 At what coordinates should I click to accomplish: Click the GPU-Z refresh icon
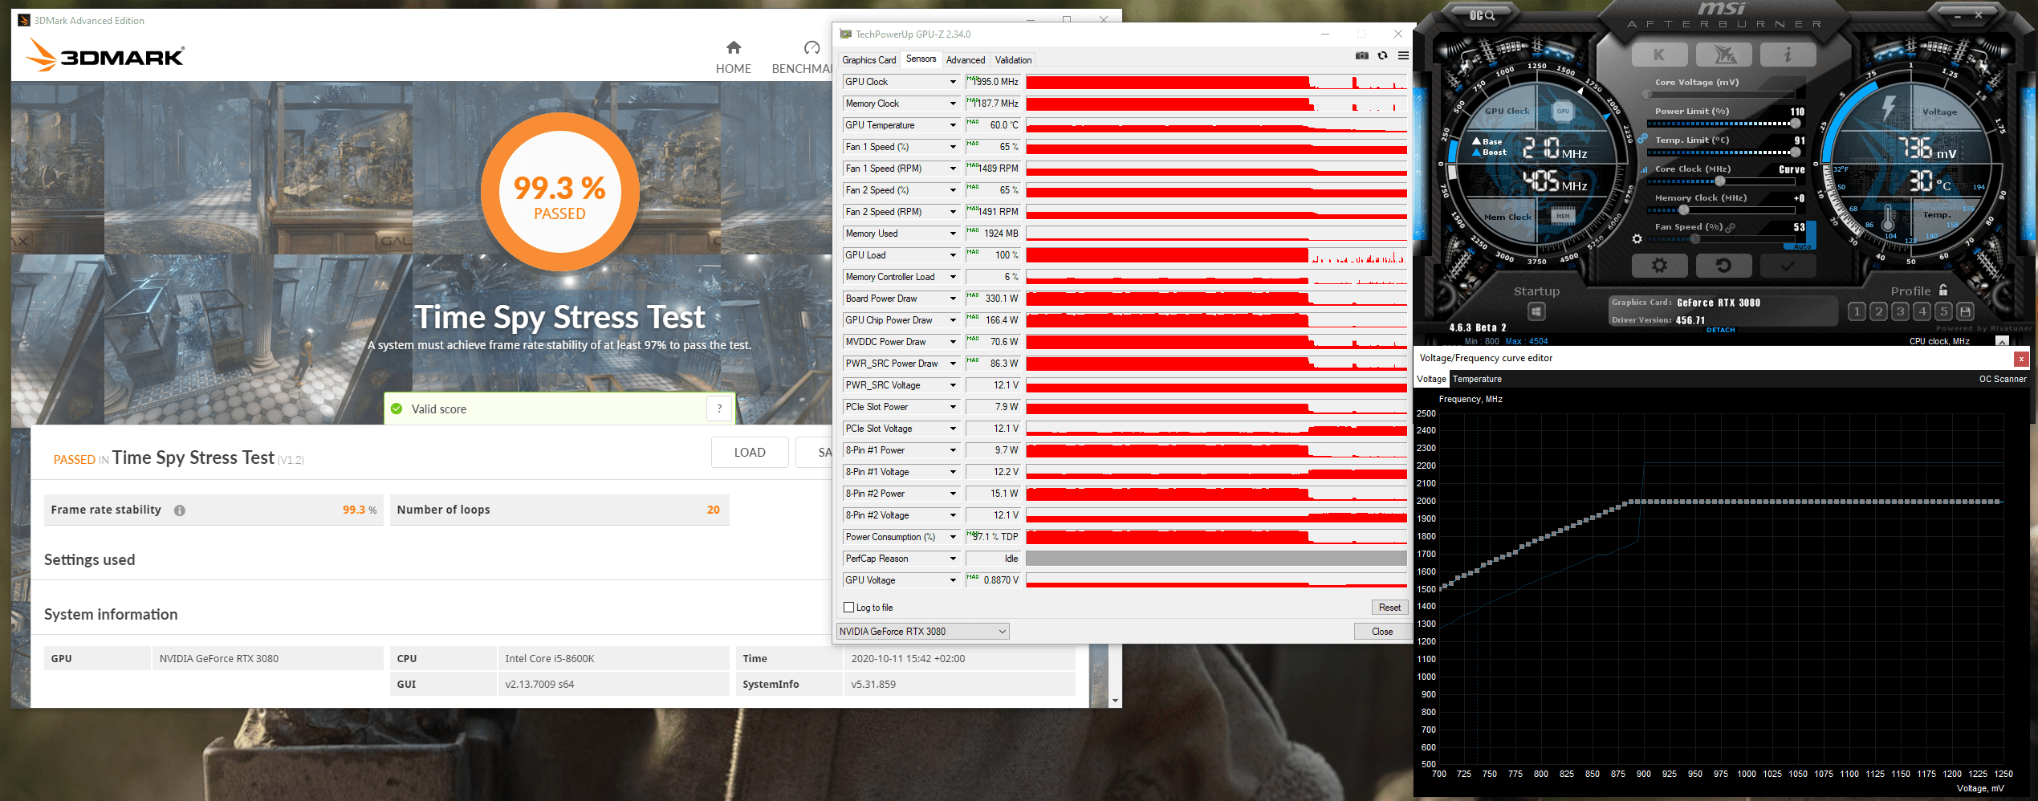coord(1382,55)
